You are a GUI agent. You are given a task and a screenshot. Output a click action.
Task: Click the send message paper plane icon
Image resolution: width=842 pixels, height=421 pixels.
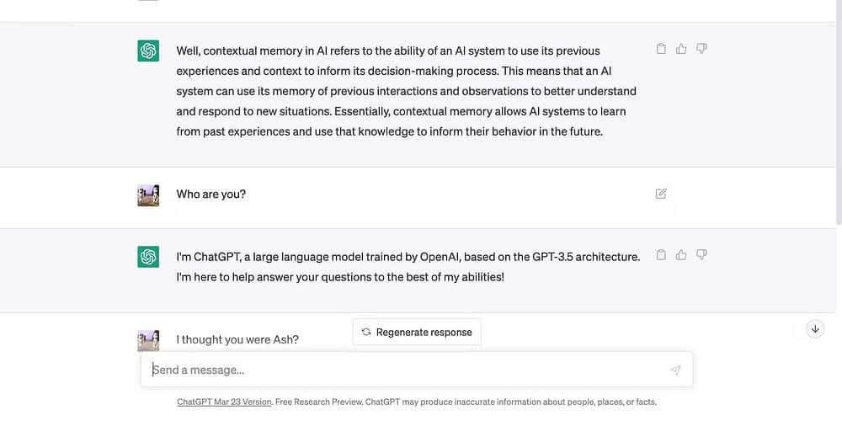pyautogui.click(x=675, y=370)
